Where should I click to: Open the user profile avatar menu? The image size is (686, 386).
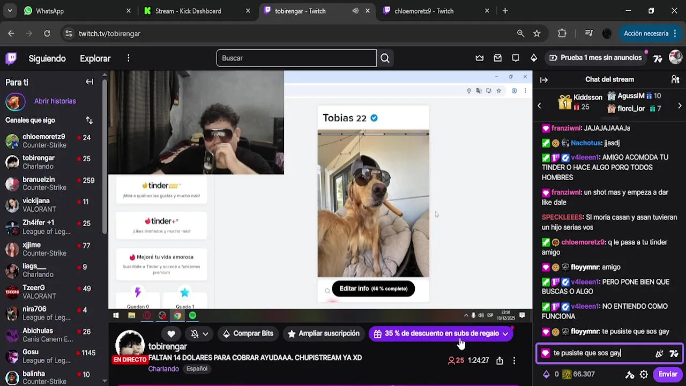(675, 57)
